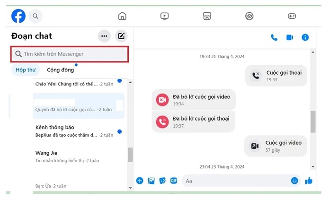Viewport: 329px width, 208px height.
Task: Start a voice call with phone icon
Action: tap(274, 37)
